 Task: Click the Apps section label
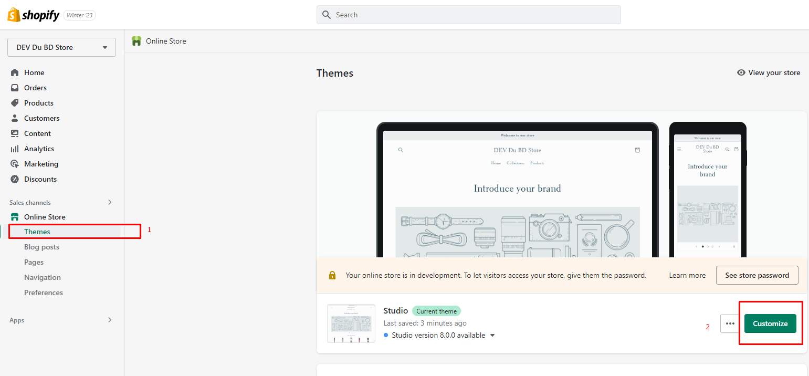[x=17, y=320]
